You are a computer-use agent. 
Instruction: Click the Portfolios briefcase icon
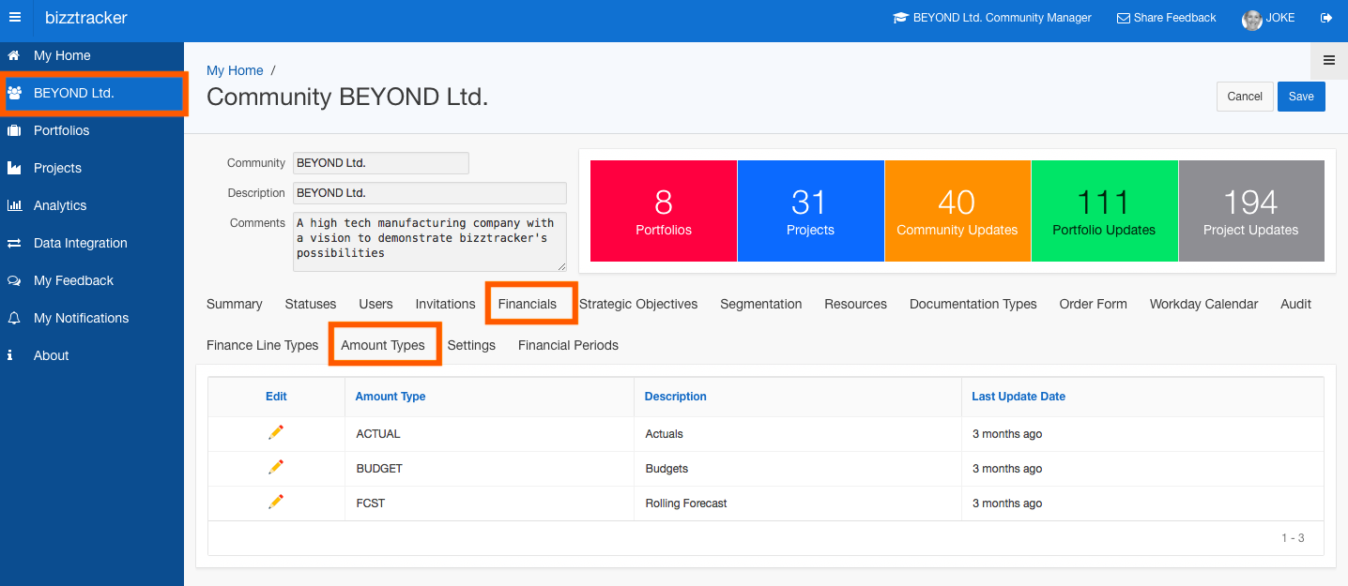(x=14, y=130)
